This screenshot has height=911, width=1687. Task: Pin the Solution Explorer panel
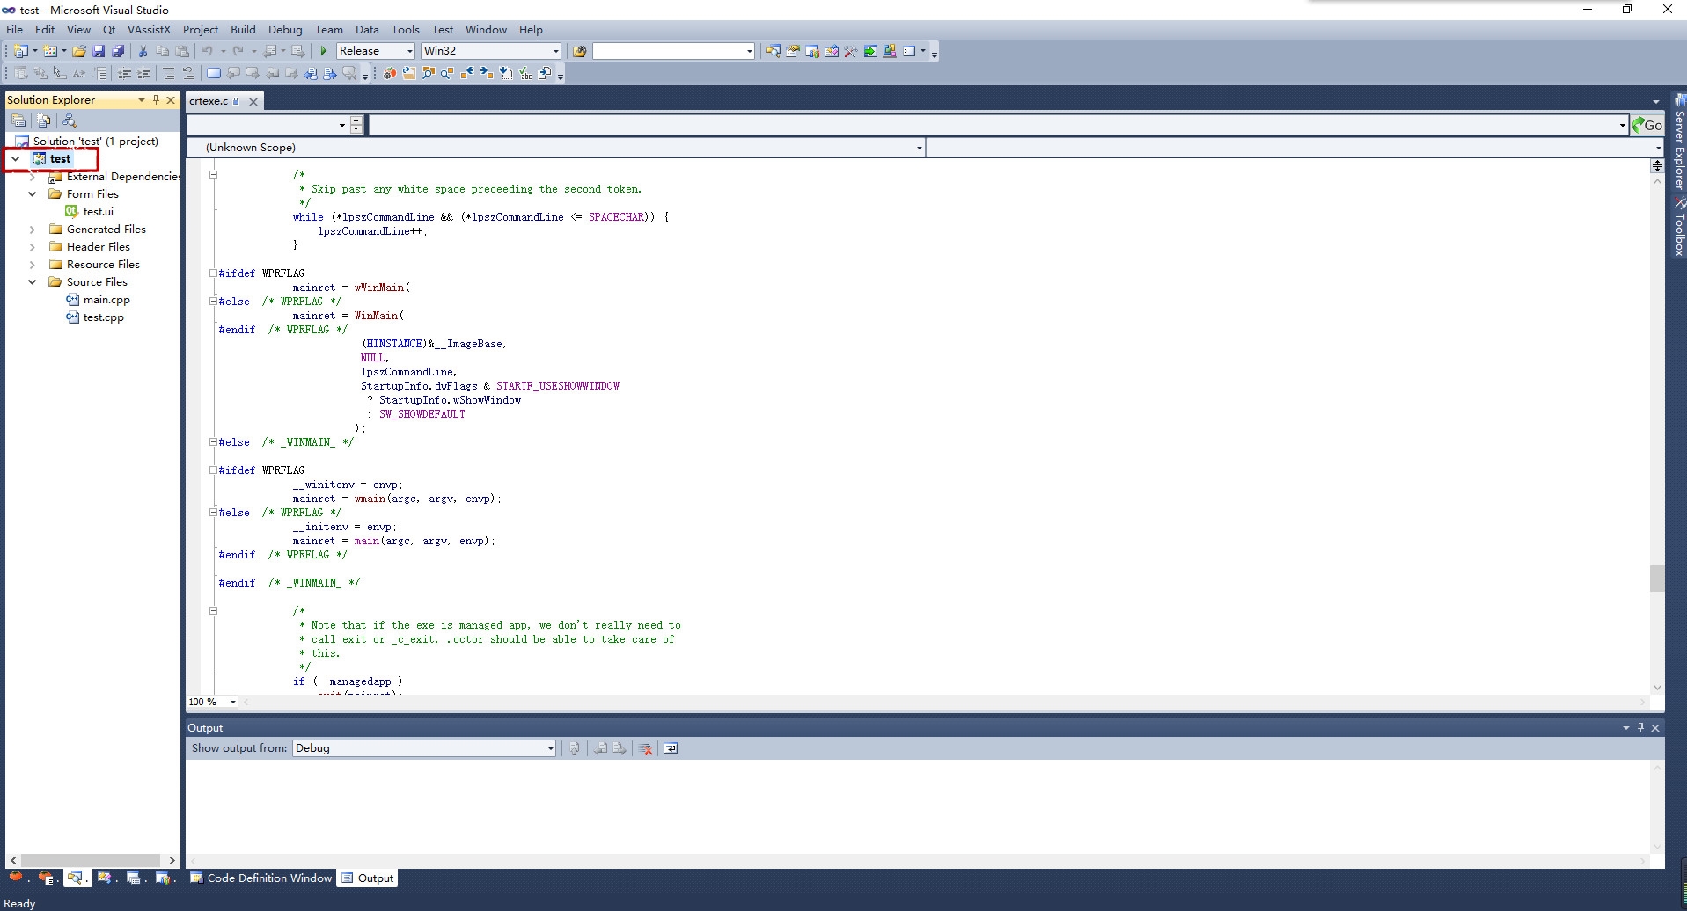[x=156, y=99]
